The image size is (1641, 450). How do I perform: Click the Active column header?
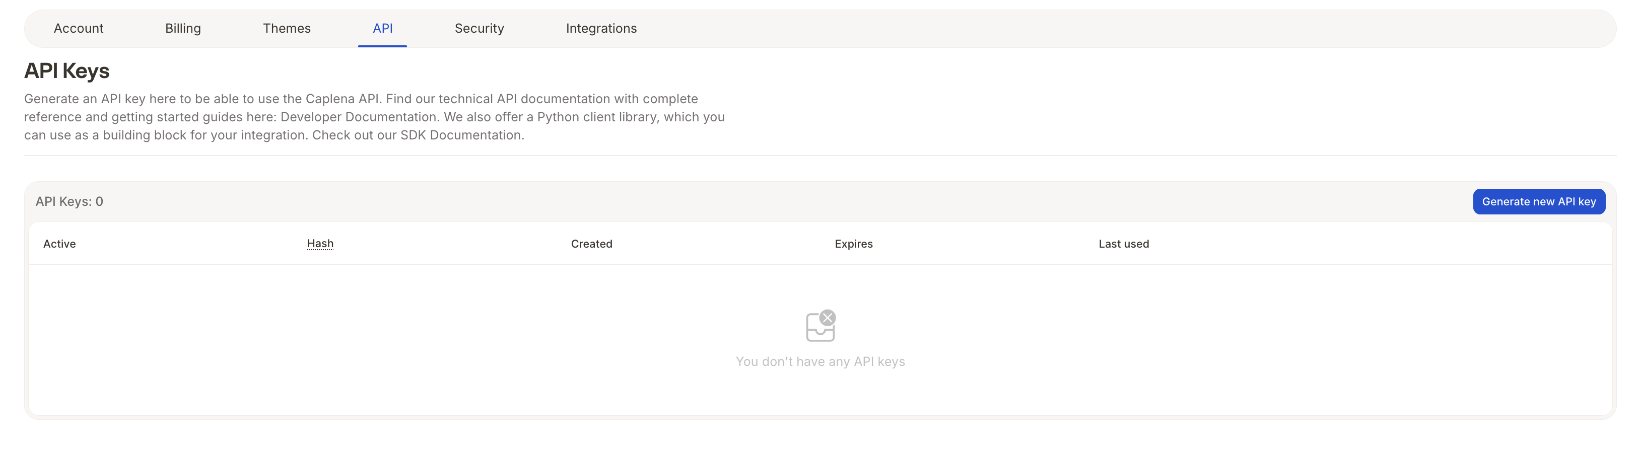coord(59,244)
